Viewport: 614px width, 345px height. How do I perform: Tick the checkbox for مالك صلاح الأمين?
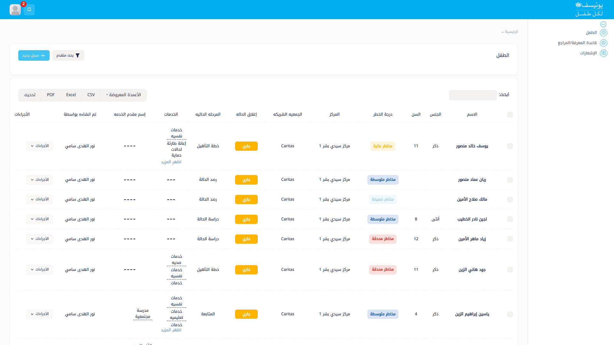point(510,200)
